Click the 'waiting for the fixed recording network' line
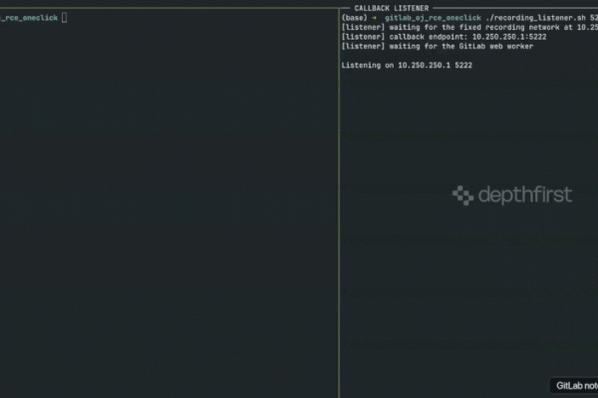Viewport: 598px width, 398px height. 469,28
